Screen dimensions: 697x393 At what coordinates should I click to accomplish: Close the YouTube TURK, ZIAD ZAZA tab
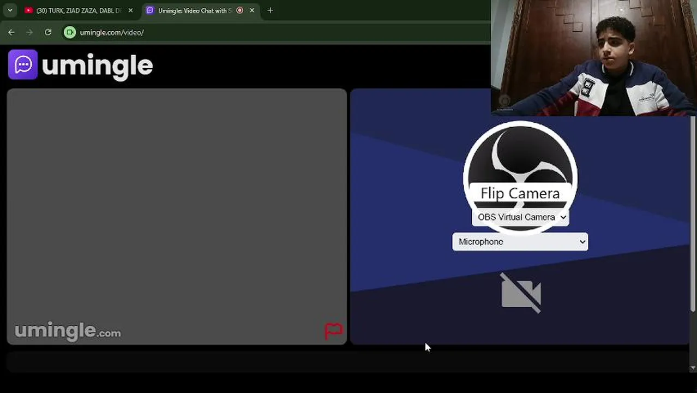(x=130, y=10)
